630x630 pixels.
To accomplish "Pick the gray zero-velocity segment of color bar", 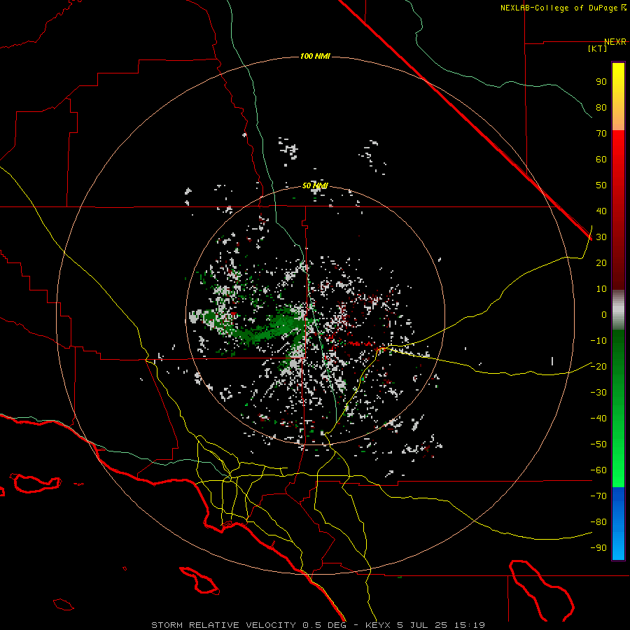I will point(618,310).
